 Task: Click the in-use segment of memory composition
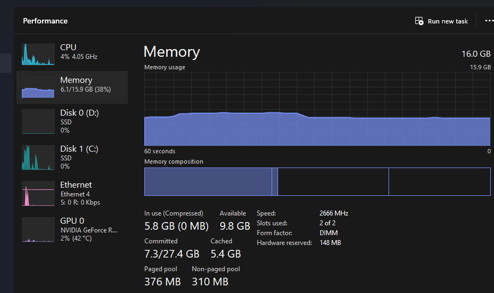pyautogui.click(x=208, y=182)
